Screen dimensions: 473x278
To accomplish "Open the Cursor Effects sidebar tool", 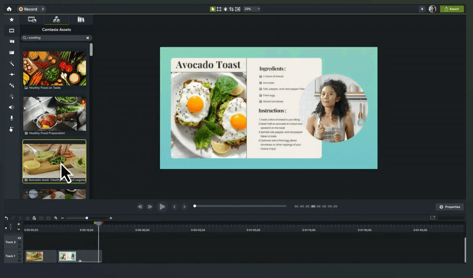I will pos(11,96).
